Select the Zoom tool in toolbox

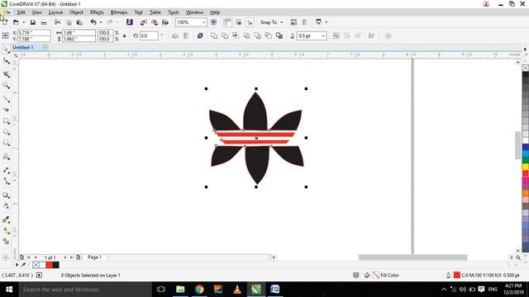click(x=6, y=85)
